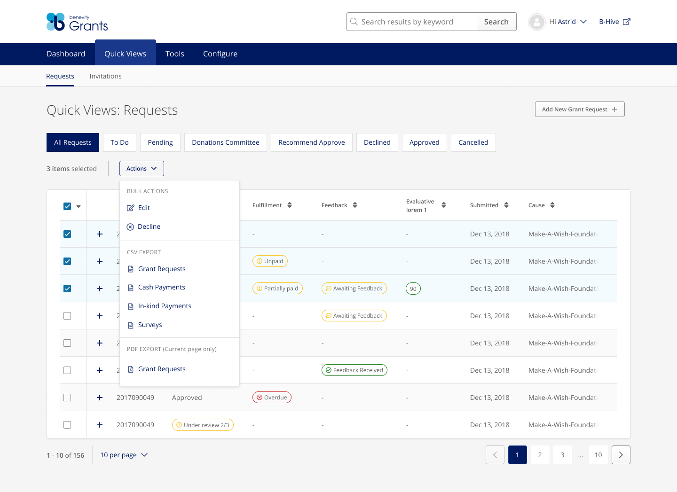
Task: Open the user avatar profile icon
Action: pos(536,22)
